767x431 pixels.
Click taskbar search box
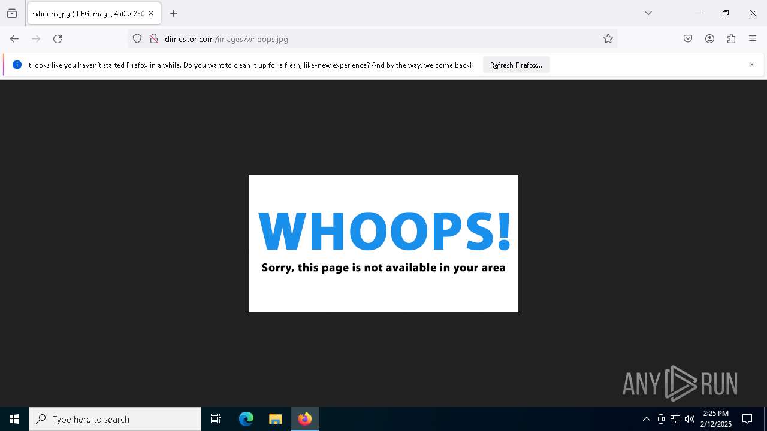click(115, 419)
